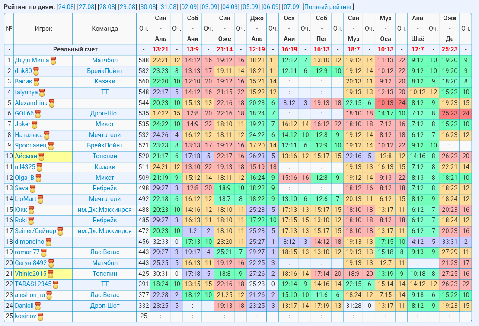
Task: Click the medal icon beside dnk80
Action: (x=36, y=71)
